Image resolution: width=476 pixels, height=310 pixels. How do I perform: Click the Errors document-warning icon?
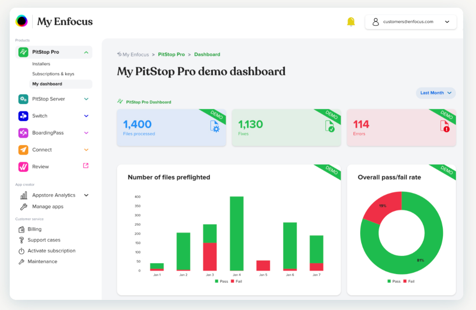(x=445, y=126)
